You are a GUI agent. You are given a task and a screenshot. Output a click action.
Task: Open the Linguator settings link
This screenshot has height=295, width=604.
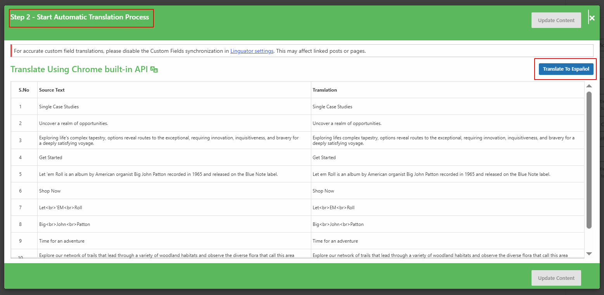252,51
